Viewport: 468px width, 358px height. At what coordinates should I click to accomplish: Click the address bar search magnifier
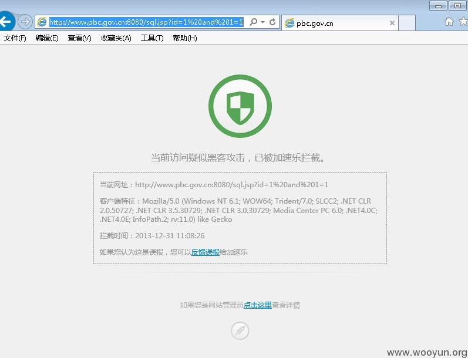tap(253, 22)
